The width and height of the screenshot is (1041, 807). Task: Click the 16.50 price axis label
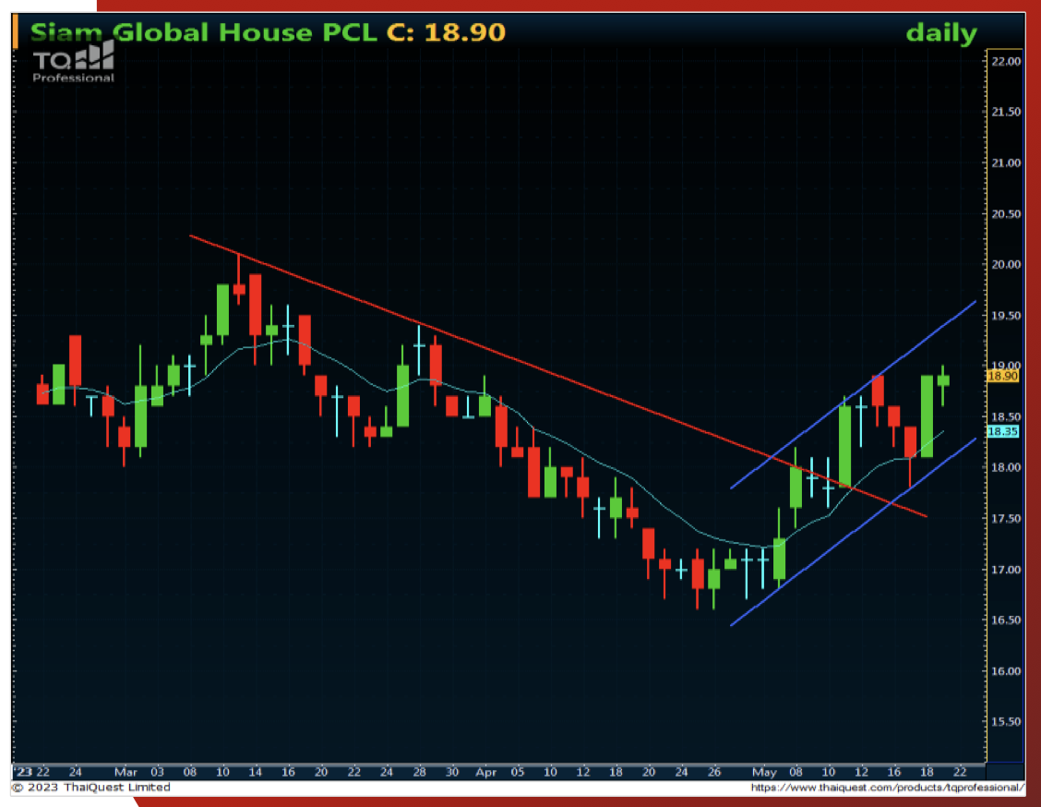[1005, 620]
